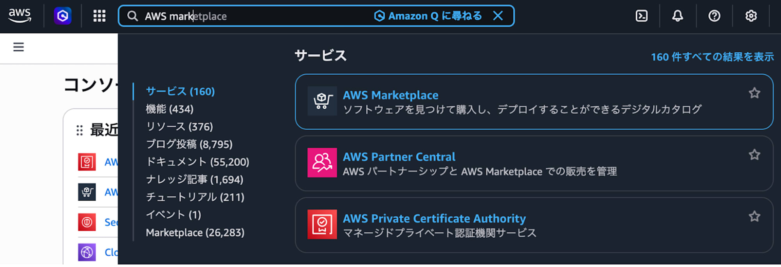Select the 機能 (434) category
This screenshot has height=267, width=781.
point(169,109)
